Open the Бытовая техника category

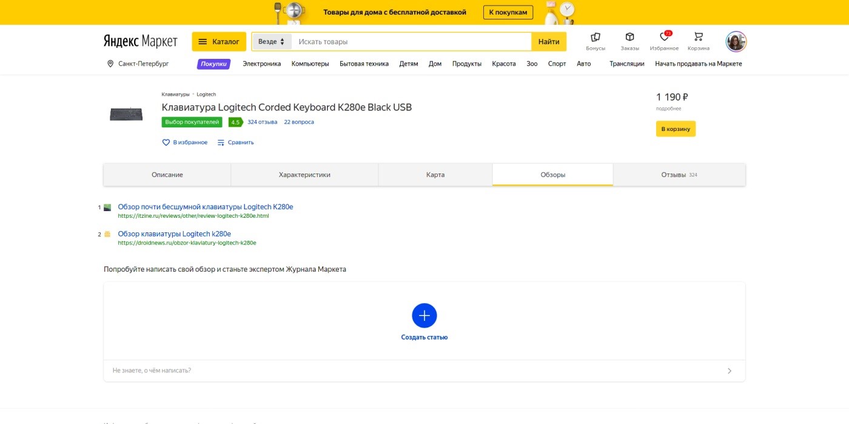(x=364, y=64)
